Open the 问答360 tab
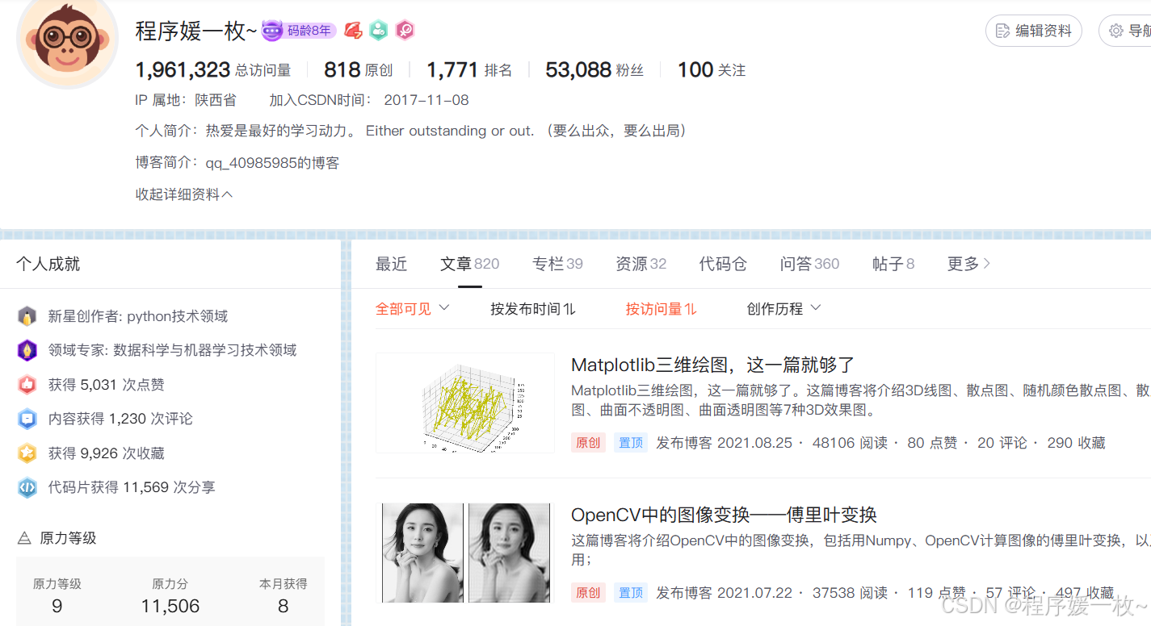This screenshot has width=1151, height=626. pyautogui.click(x=809, y=264)
